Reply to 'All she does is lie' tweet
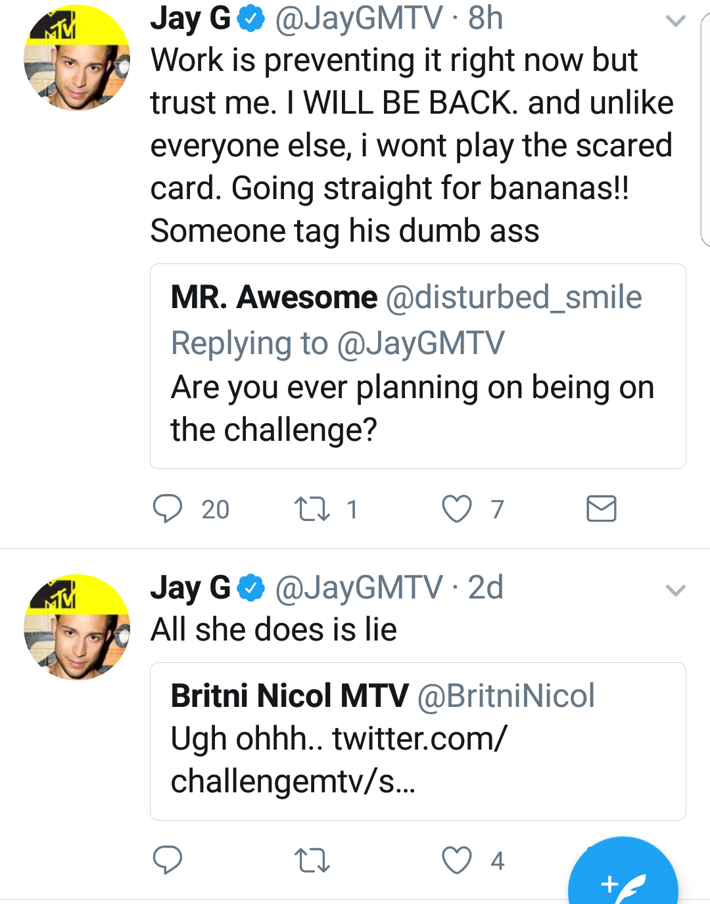This screenshot has height=904, width=710. click(168, 860)
